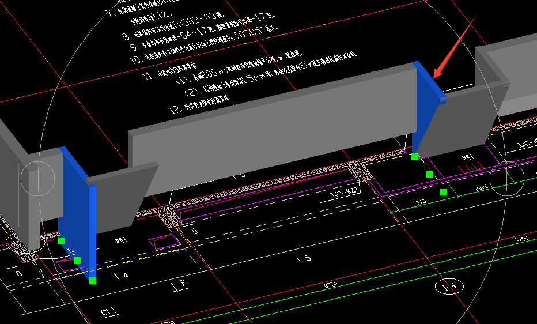
Task: Click middle green grip below right column
Action: coord(429,174)
